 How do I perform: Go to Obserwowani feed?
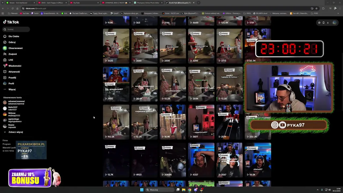pos(15,48)
